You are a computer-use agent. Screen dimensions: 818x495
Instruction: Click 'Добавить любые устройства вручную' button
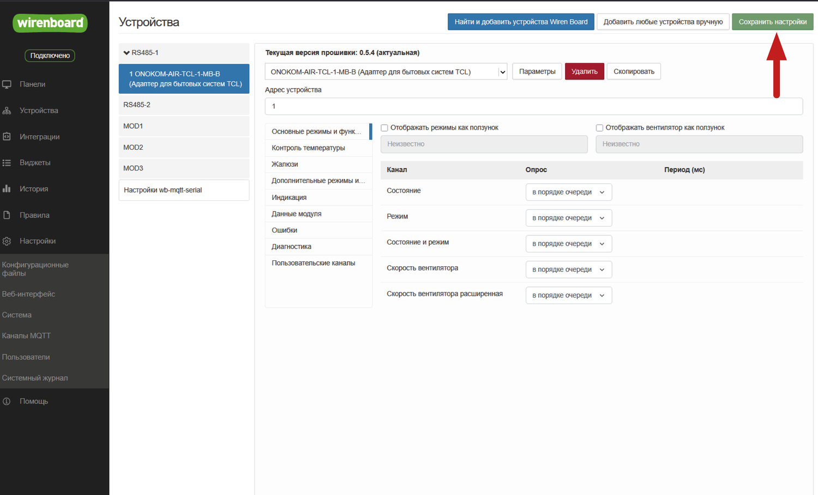(x=663, y=22)
